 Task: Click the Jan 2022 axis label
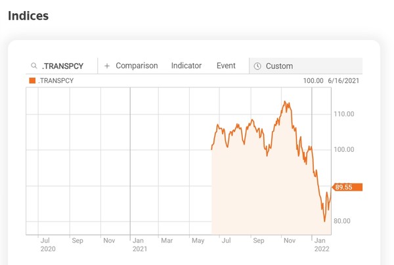click(320, 245)
